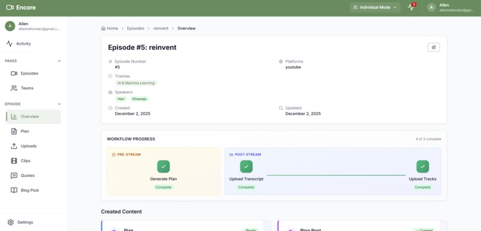Click the Quotes speech bubble icon

click(14, 175)
